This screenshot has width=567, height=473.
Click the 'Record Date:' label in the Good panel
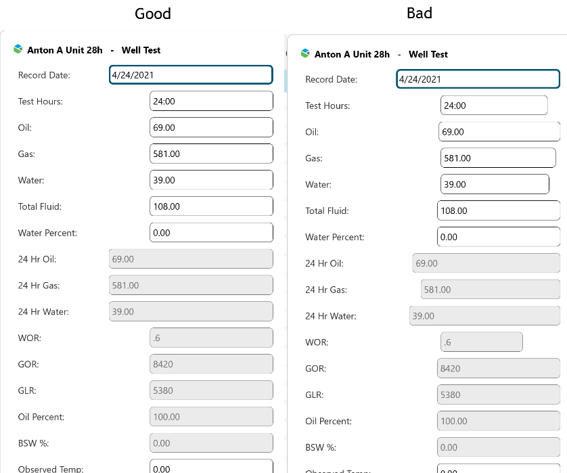click(44, 75)
